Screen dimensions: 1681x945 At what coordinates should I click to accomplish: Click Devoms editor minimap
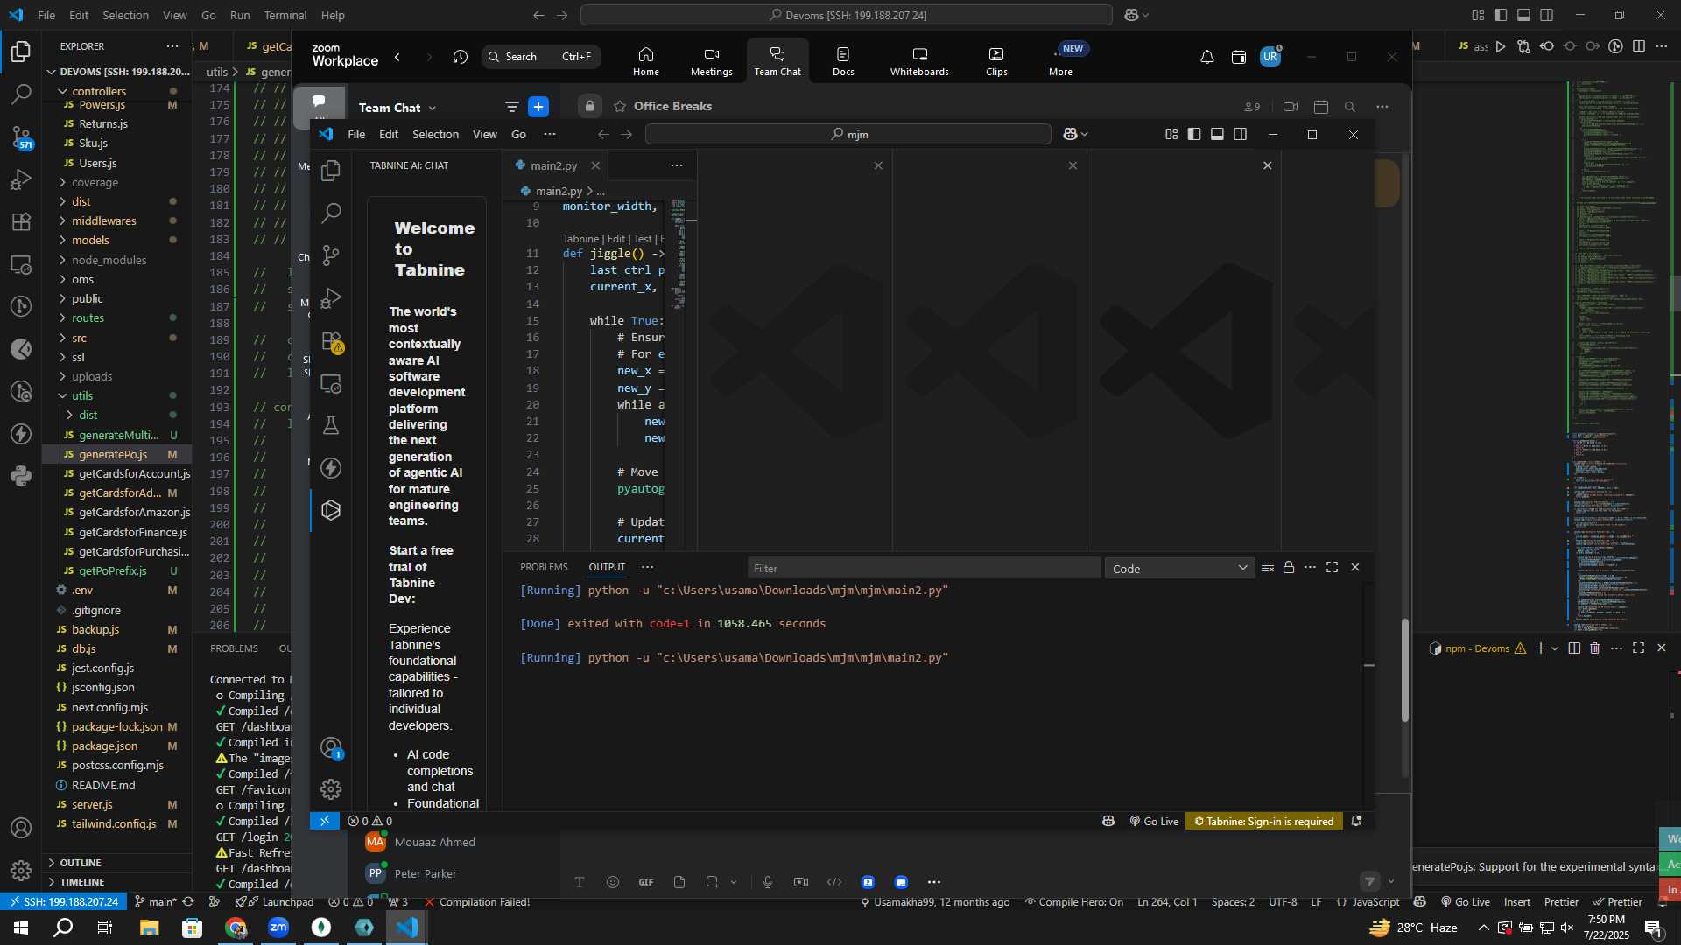pyautogui.click(x=1615, y=354)
